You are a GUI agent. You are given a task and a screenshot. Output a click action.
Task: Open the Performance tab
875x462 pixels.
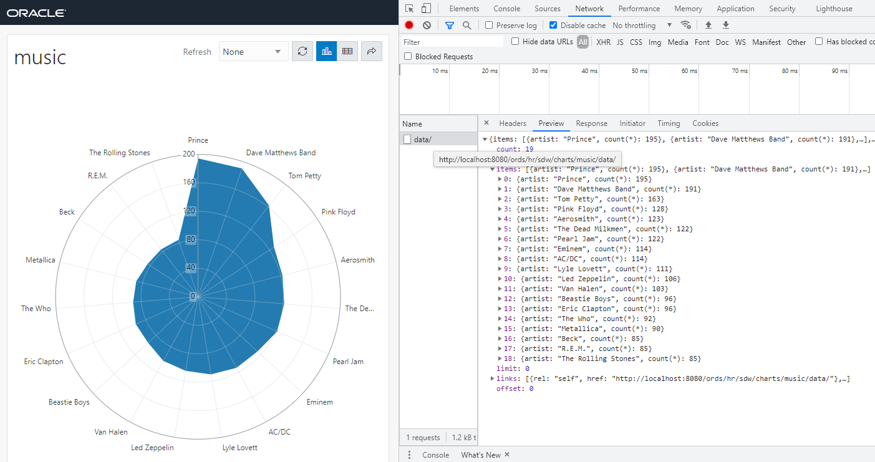point(639,9)
